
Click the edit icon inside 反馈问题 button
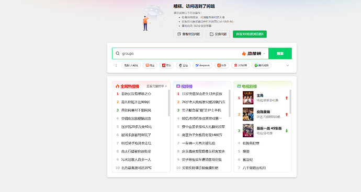pos(211,34)
